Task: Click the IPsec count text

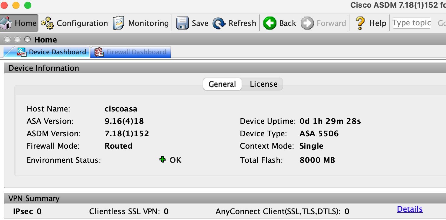Action: click(x=27, y=211)
